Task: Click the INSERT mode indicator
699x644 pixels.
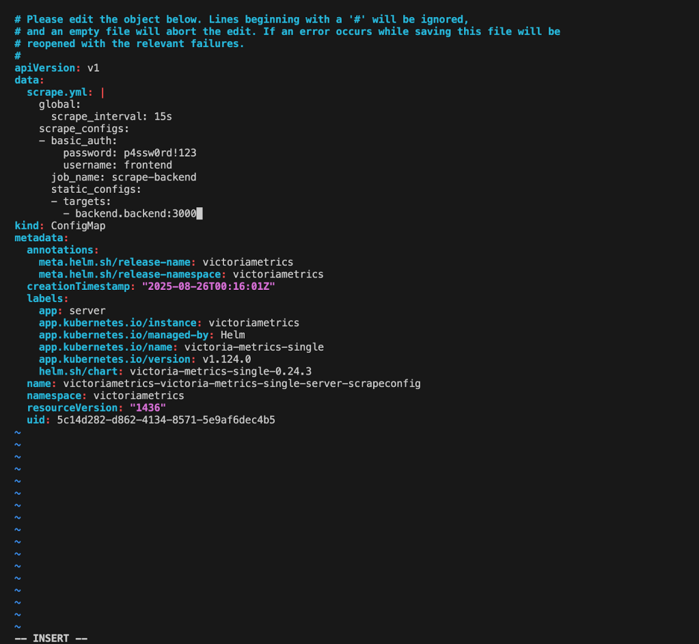Action: click(51, 637)
